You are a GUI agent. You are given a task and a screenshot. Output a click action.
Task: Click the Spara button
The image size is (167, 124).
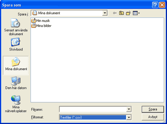pyautogui.click(x=153, y=109)
